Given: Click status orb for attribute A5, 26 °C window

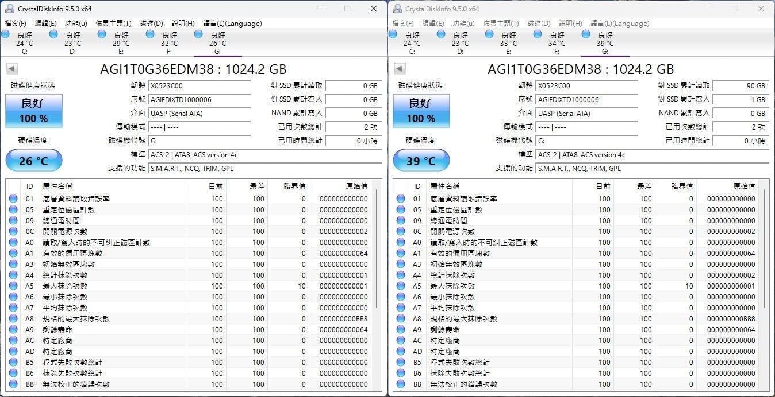Looking at the screenshot, I should [x=13, y=286].
